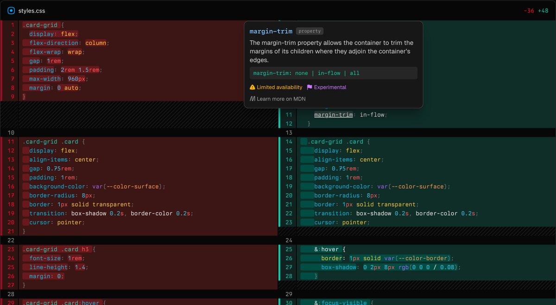Click the styles.css file icon in header
This screenshot has height=305, width=556.
[x=12, y=10]
